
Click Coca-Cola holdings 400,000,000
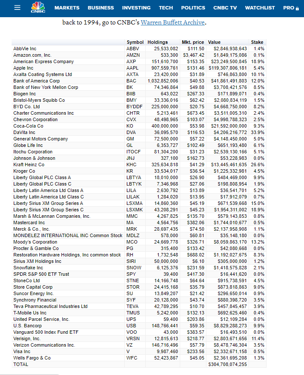[165, 126]
